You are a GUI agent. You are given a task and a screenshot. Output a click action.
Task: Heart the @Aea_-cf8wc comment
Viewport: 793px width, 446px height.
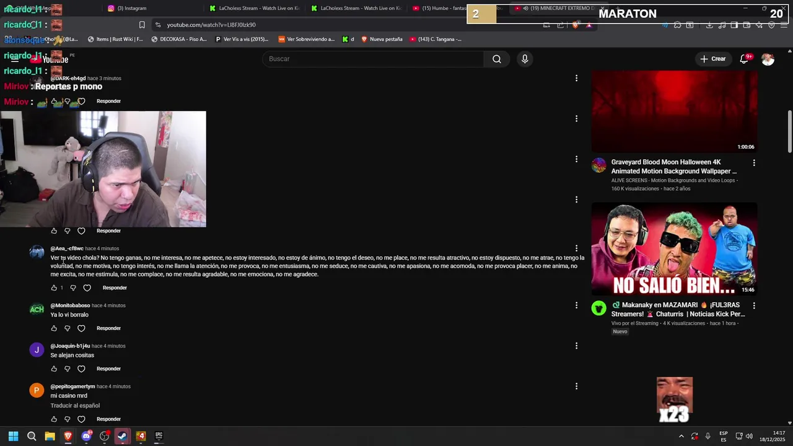[x=87, y=288]
